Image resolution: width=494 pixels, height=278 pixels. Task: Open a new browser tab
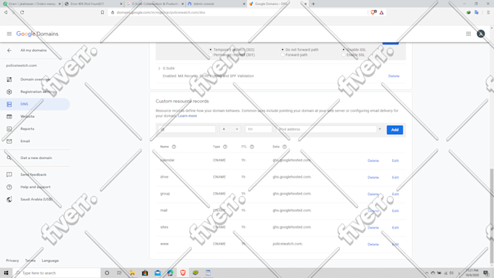[x=313, y=4]
